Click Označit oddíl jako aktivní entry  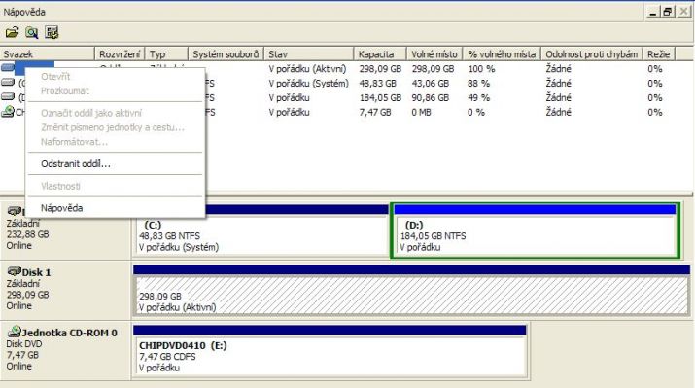coord(90,113)
